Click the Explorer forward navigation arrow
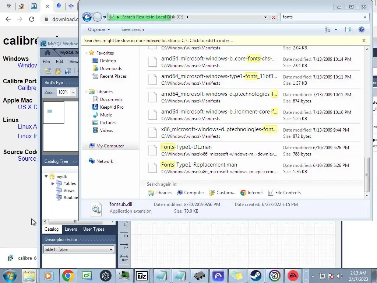The height and width of the screenshot is (283, 377). pyautogui.click(x=97, y=17)
